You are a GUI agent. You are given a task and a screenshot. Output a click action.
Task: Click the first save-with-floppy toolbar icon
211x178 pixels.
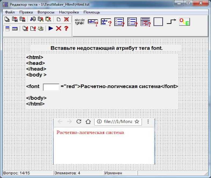15,19
